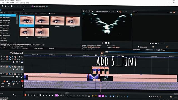178x100 pixels.
Task: Mute the highlighted video track
Action: [x=19, y=67]
